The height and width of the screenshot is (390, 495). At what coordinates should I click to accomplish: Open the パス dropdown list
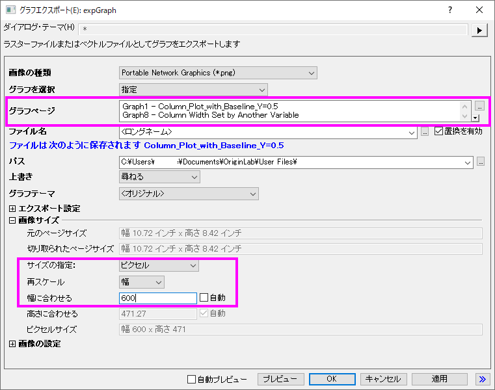coord(467,162)
